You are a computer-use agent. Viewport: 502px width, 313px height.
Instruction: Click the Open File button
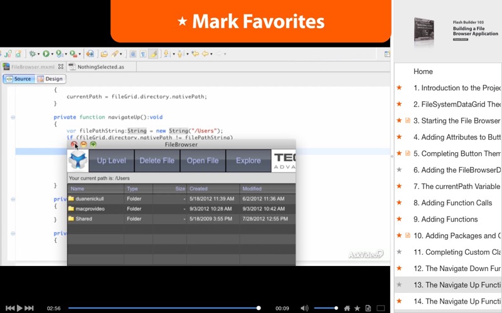203,161
